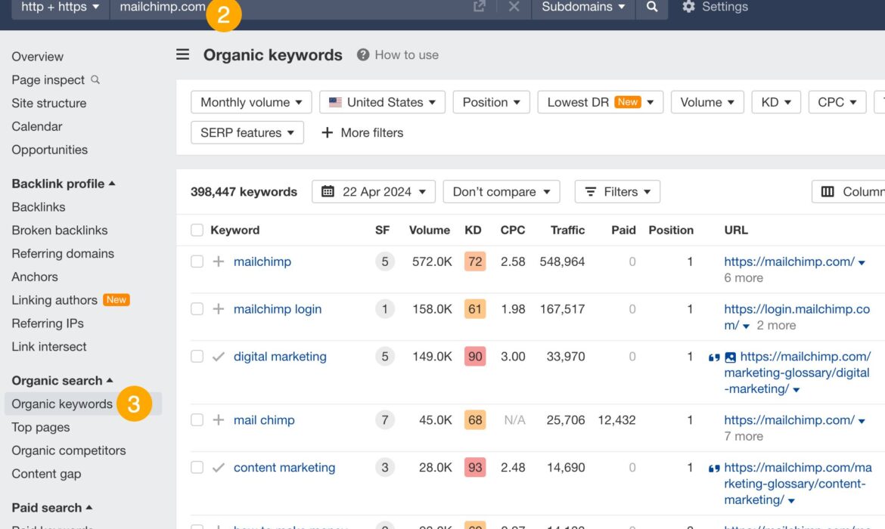Select the digital marketing row checkbox
The image size is (885, 529).
(x=197, y=357)
